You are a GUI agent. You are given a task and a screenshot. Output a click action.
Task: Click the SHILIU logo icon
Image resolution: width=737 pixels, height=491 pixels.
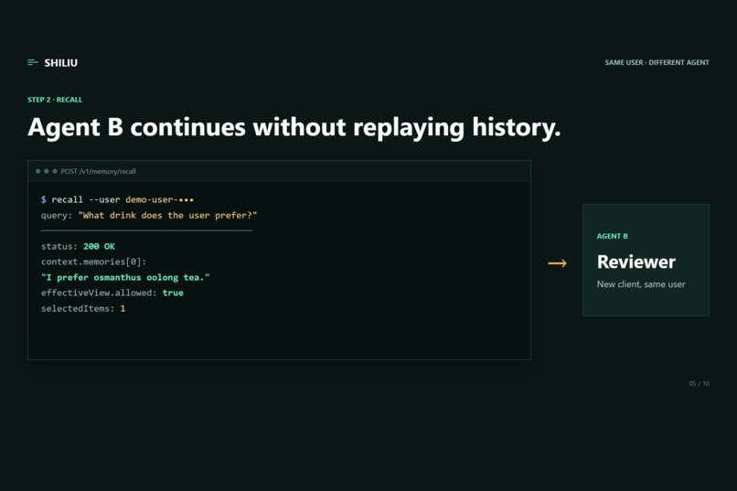(x=33, y=62)
